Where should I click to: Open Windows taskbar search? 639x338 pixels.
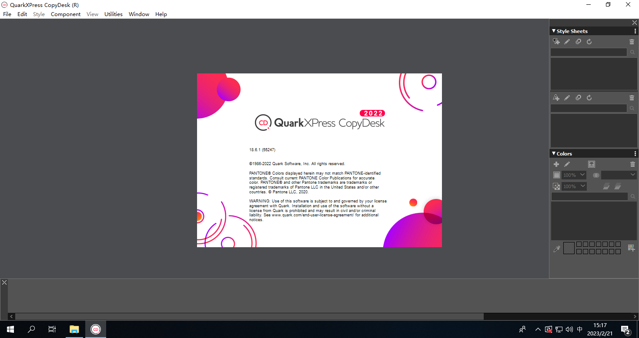(31, 329)
